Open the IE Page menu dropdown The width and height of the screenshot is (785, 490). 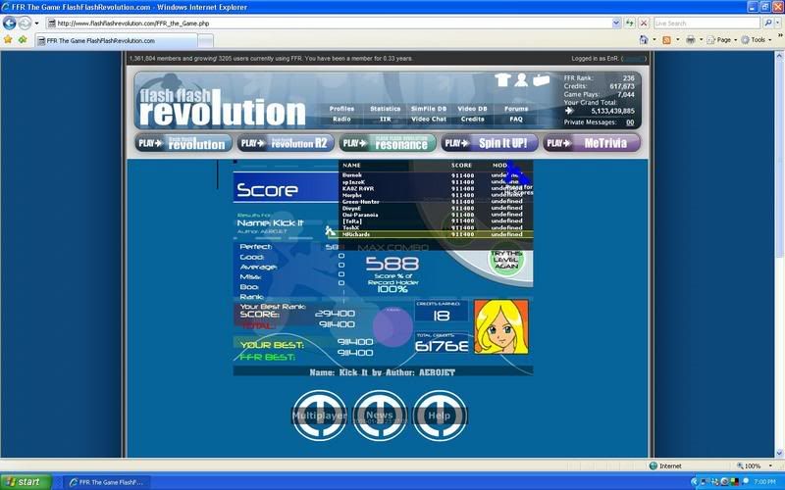pos(722,40)
